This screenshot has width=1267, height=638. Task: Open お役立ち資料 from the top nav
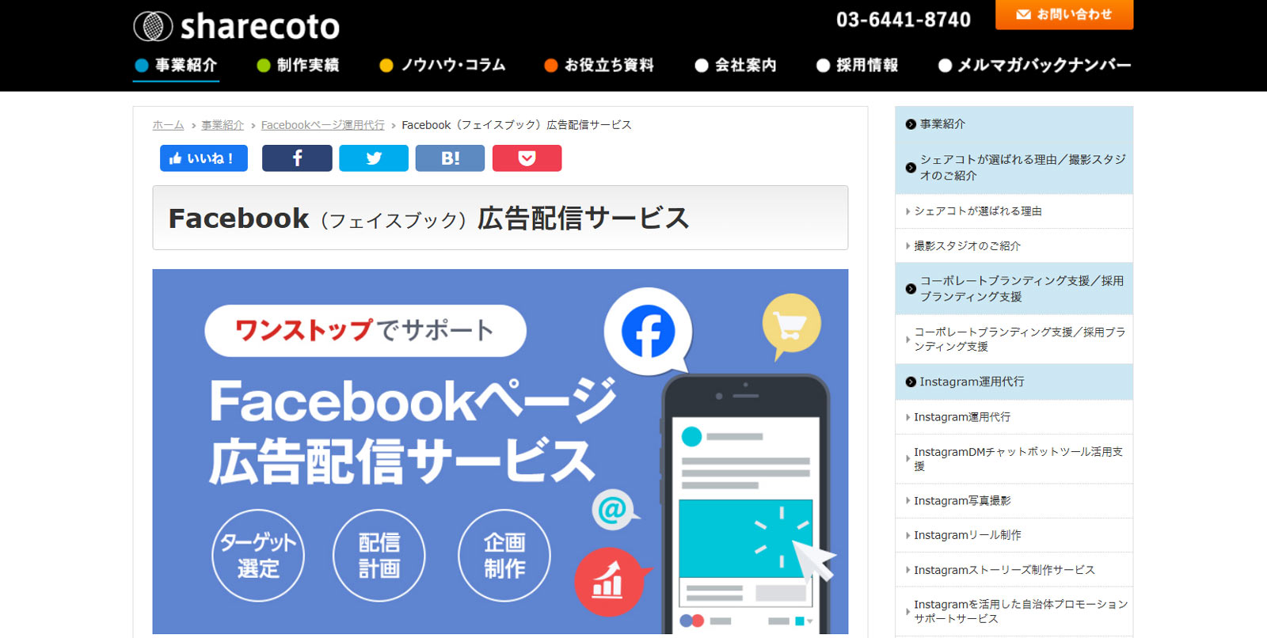tap(599, 65)
